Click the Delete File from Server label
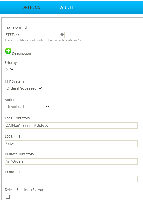This screenshot has height=200, width=143. [x=24, y=190]
